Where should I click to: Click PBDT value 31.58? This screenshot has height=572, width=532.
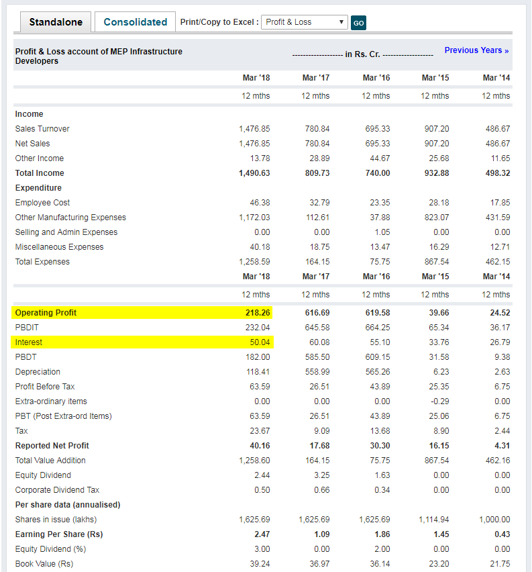pos(439,357)
